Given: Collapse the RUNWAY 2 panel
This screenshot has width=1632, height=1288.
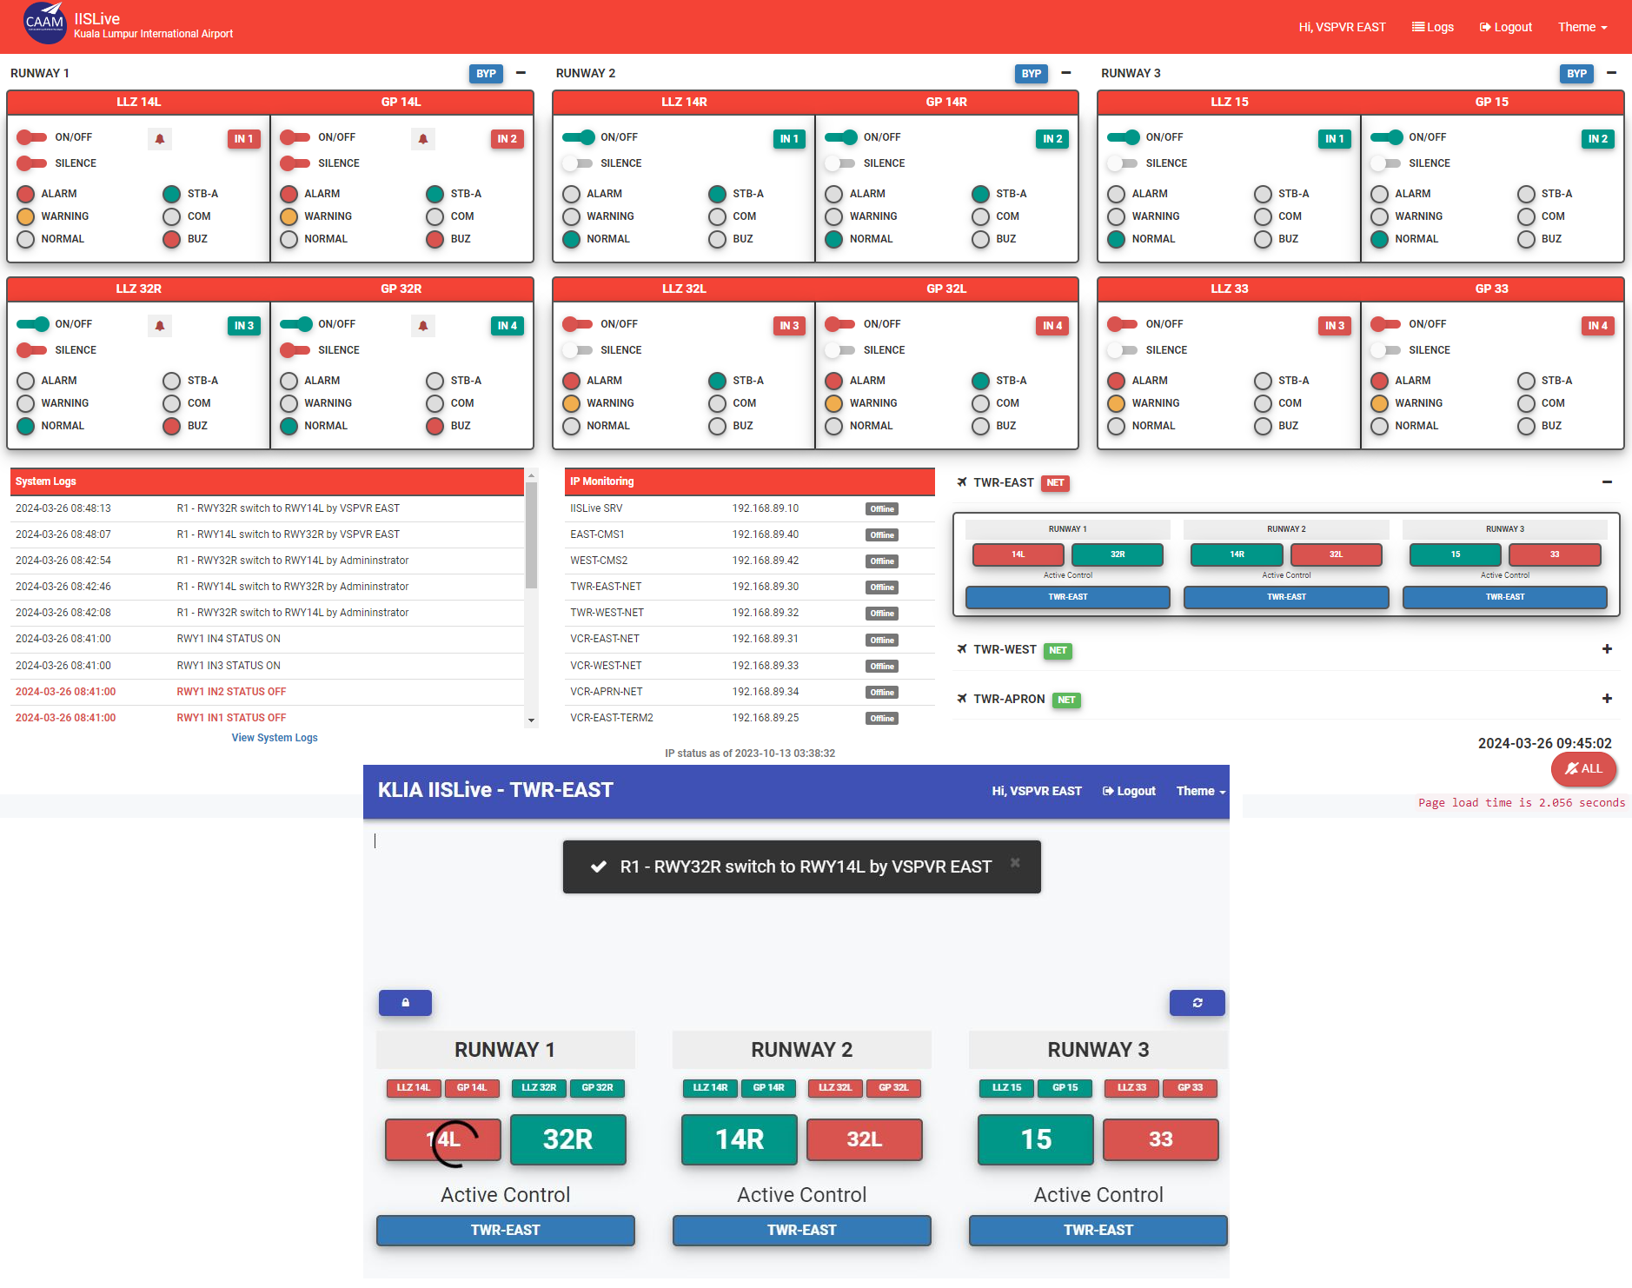Looking at the screenshot, I should click(1066, 73).
